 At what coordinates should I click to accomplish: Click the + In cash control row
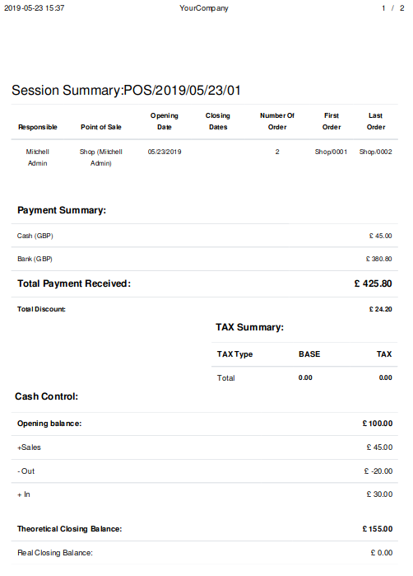205,494
